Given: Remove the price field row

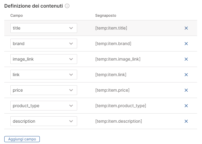Looking at the screenshot, I should point(186,90).
